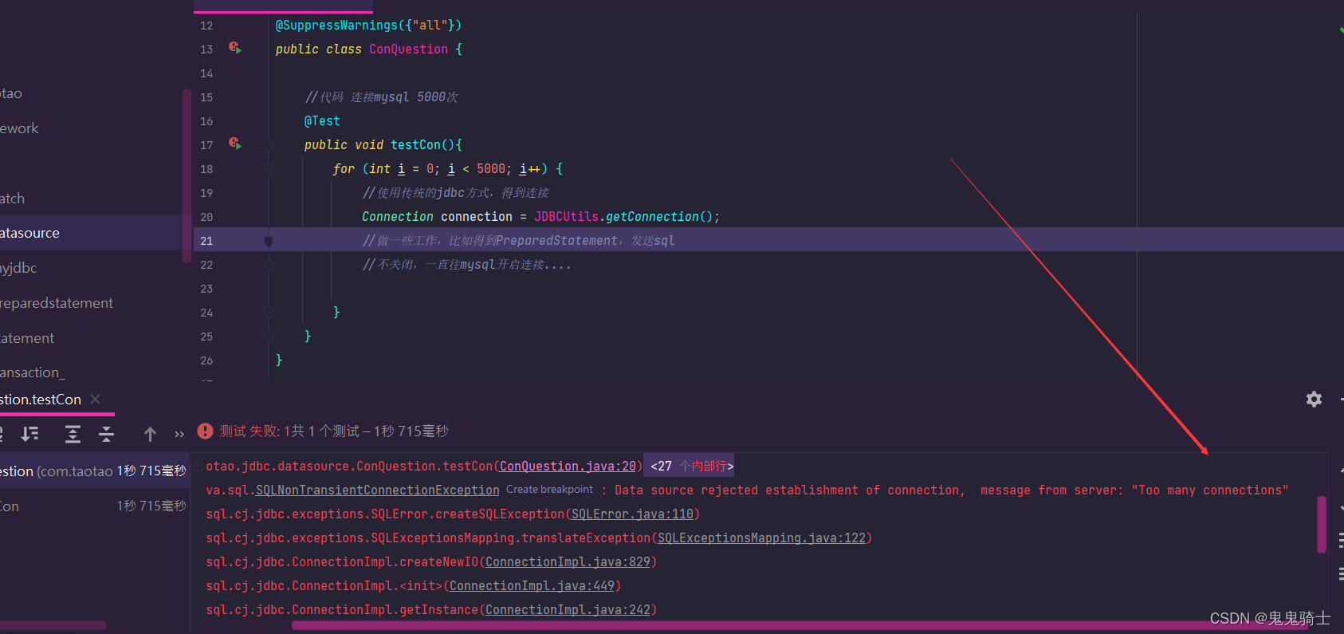Click the red test failed status icon
Viewport: 1344px width, 634px height.
205,431
